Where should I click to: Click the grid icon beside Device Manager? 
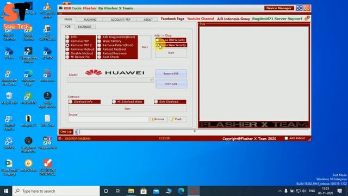[299, 8]
